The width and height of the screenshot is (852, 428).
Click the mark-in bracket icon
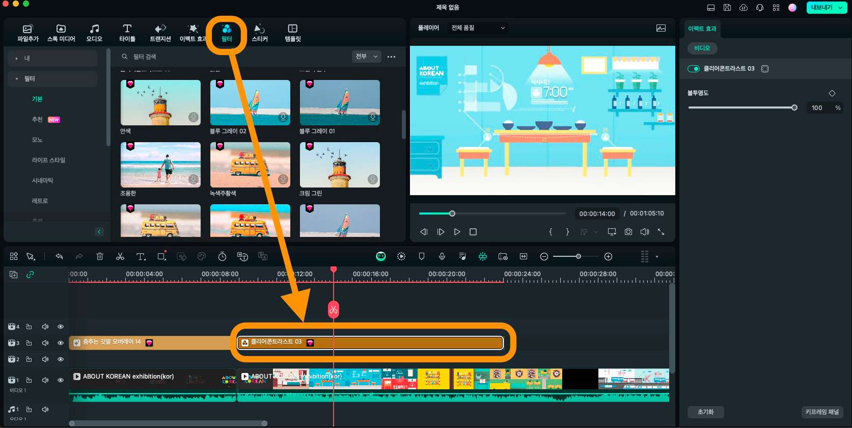coord(551,232)
